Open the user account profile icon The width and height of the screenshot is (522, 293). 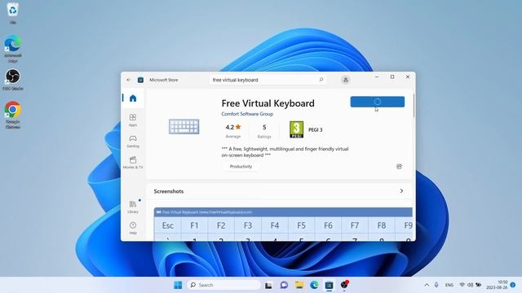click(346, 80)
